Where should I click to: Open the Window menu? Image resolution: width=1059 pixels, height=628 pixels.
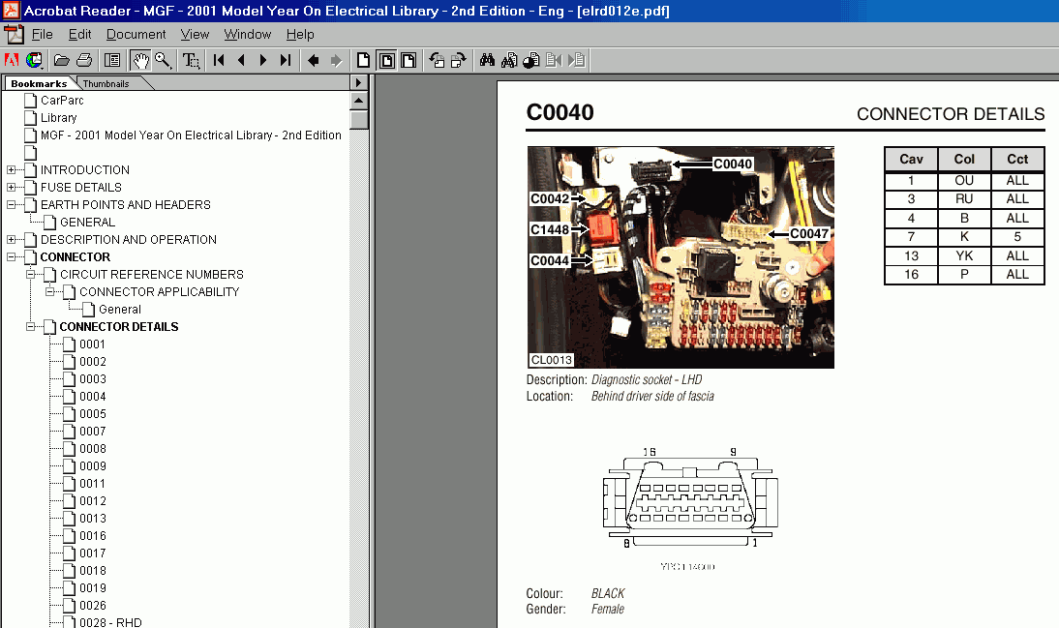tap(247, 35)
